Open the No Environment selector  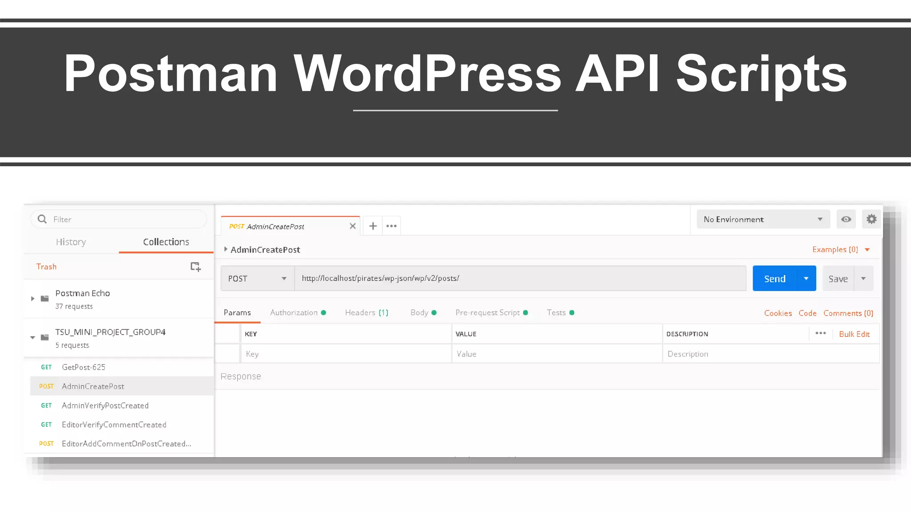(763, 219)
